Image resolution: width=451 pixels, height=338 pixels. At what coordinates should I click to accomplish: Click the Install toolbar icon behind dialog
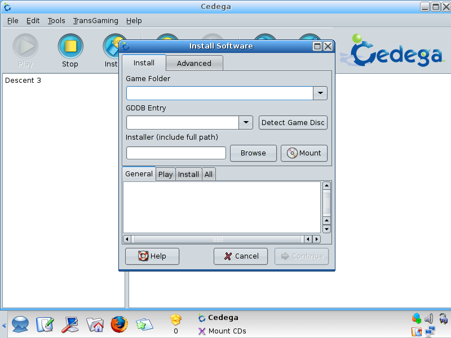[111, 50]
